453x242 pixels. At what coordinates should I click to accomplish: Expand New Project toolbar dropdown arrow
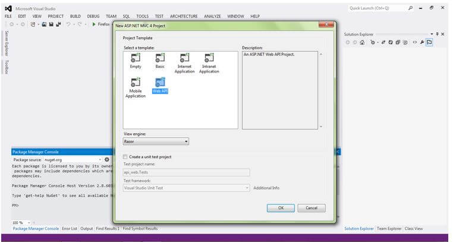pyautogui.click(x=39, y=24)
